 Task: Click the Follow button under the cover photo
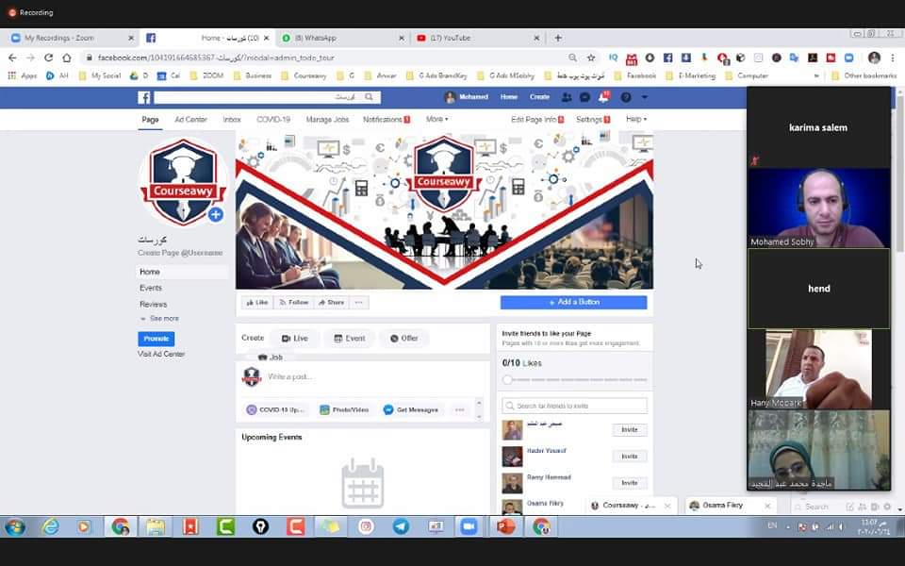click(294, 303)
